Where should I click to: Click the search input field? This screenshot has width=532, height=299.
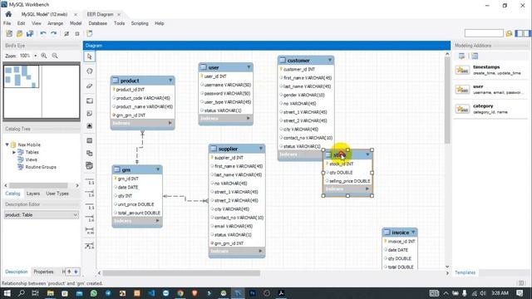tap(484, 33)
